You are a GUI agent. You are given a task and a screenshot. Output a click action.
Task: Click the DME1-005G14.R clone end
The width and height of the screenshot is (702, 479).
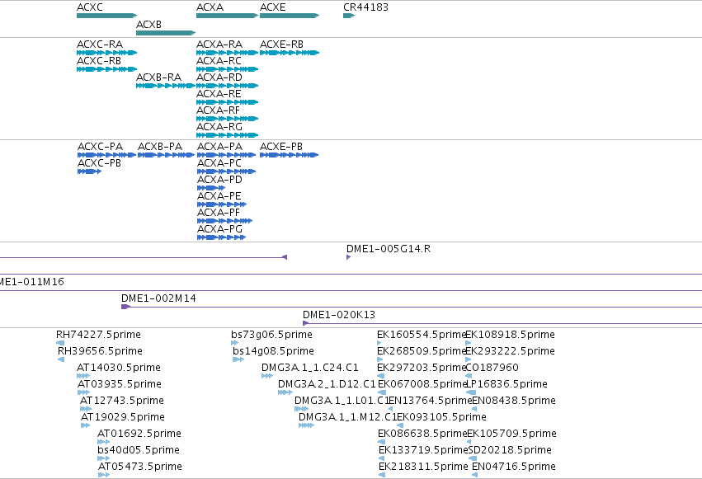point(349,257)
